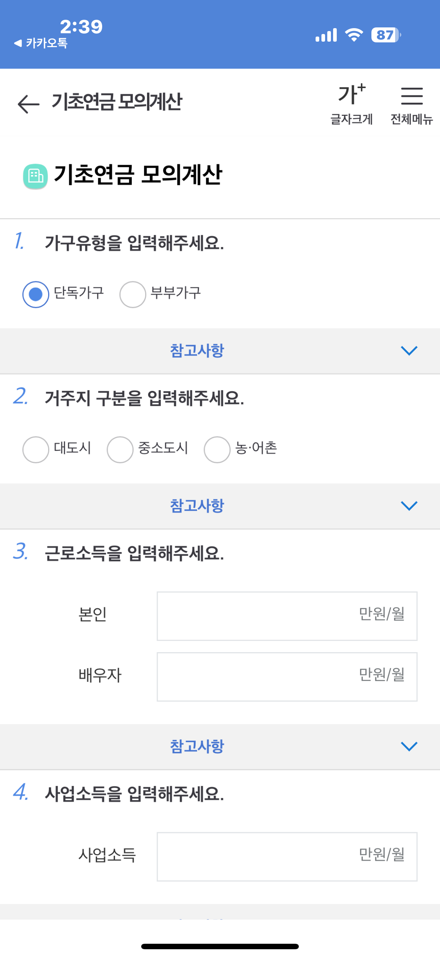This screenshot has width=440, height=958.
Task: Expand 참고사항 under earned income question
Action: tap(220, 746)
